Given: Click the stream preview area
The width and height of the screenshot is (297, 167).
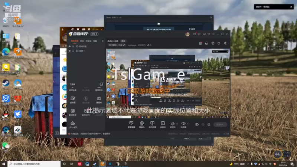Looking at the screenshot, I should tap(168, 83).
